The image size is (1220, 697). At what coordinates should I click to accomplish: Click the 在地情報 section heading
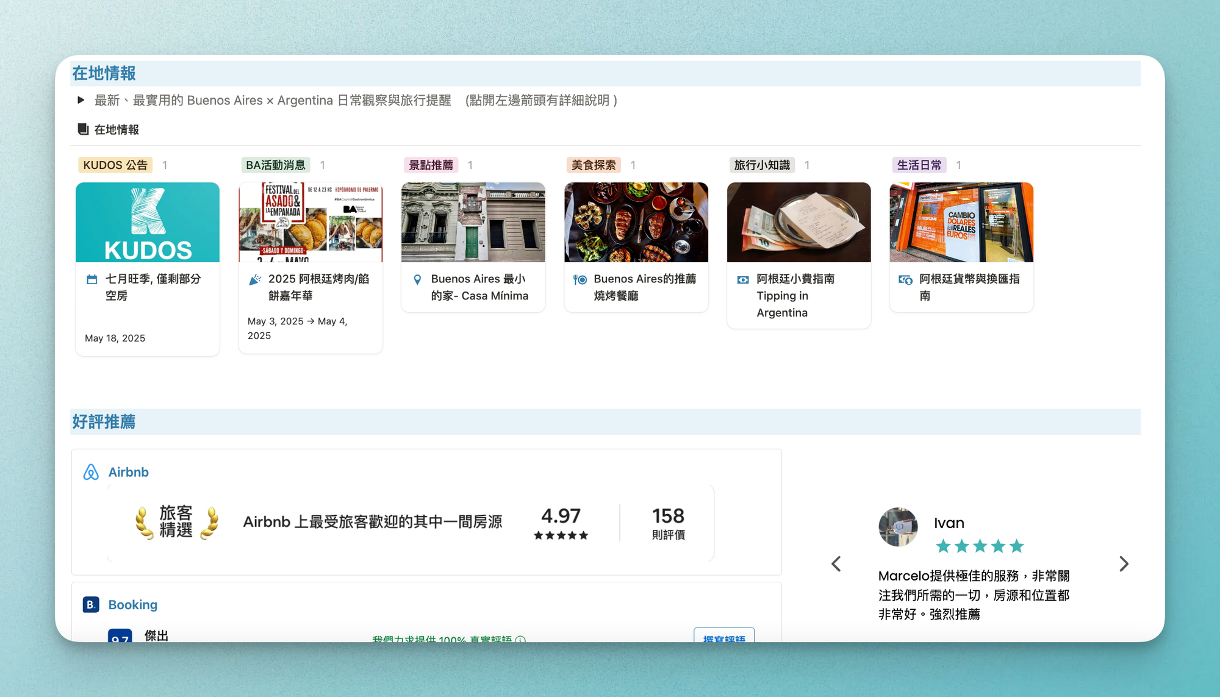(104, 73)
